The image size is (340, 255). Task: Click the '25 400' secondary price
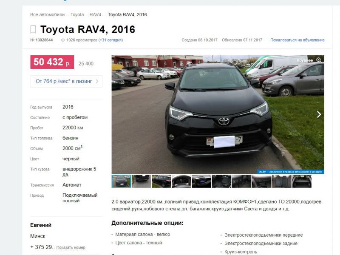86,63
